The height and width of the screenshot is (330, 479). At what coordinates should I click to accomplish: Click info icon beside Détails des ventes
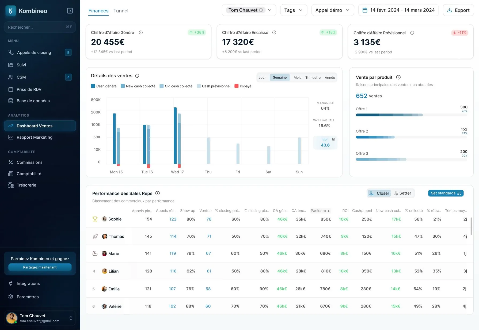coord(137,76)
